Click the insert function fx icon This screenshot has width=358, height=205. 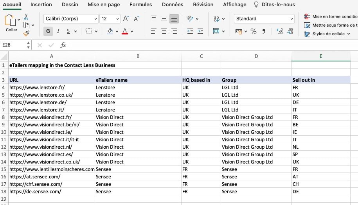coord(63,45)
